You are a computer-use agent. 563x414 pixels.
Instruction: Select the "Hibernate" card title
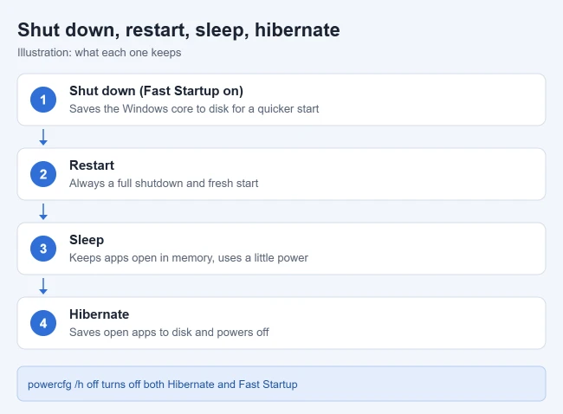(x=99, y=314)
